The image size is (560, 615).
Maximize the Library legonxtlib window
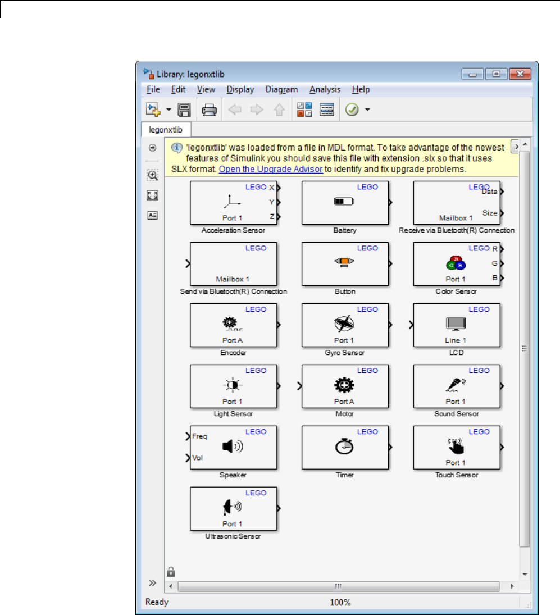[x=496, y=74]
